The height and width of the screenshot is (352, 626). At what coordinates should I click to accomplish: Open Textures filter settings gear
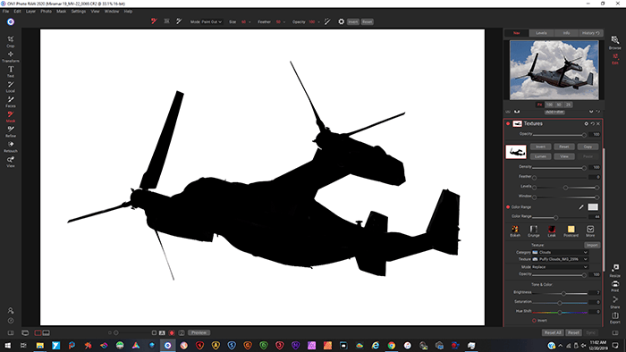point(586,123)
